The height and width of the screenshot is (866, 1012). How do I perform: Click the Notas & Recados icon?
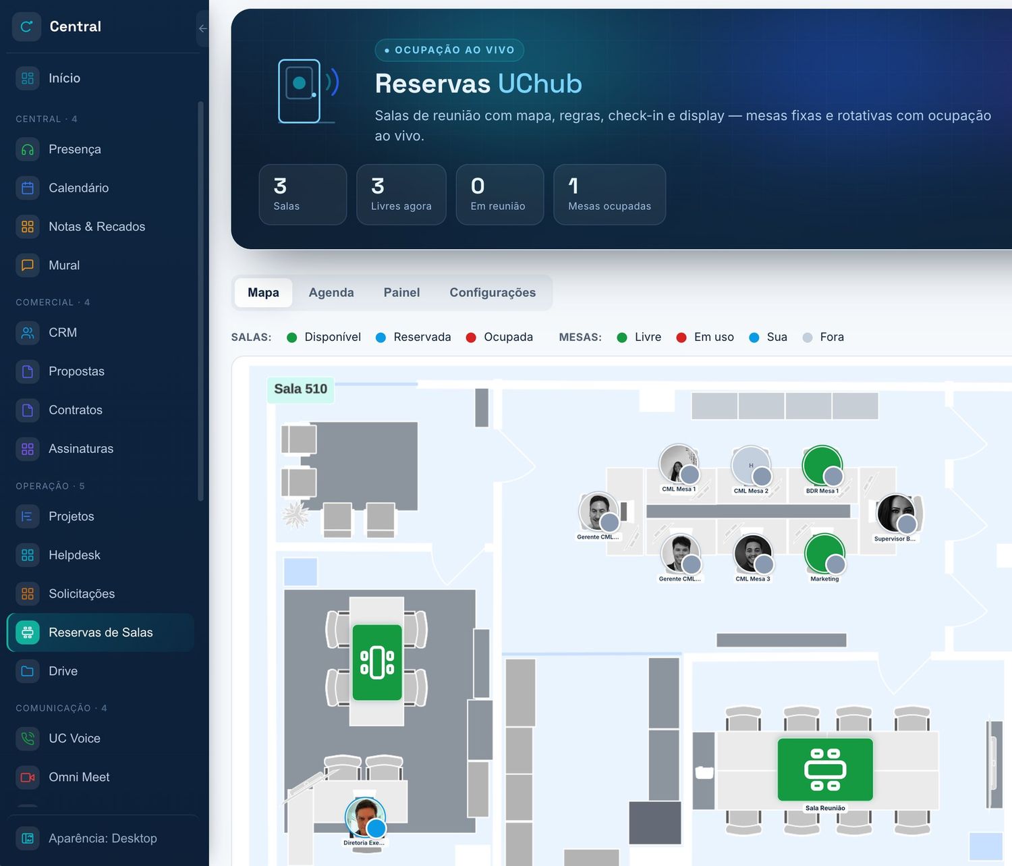(28, 227)
